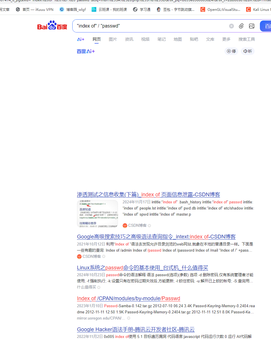Expand the 搜索工具 search tools panel
Image resolution: width=271 pixels, height=340 pixels.
coord(246,39)
